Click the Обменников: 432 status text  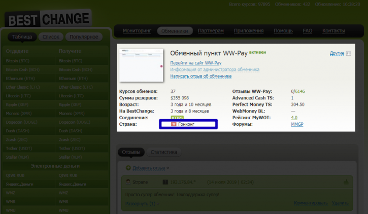pos(292,4)
